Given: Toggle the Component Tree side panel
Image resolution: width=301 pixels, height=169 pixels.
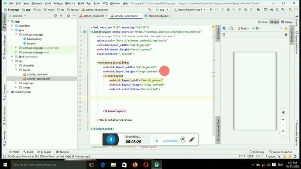Looking at the screenshot, I should tap(218, 131).
